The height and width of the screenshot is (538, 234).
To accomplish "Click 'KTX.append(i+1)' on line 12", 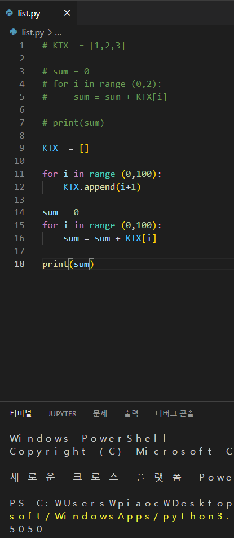I will 103,186.
